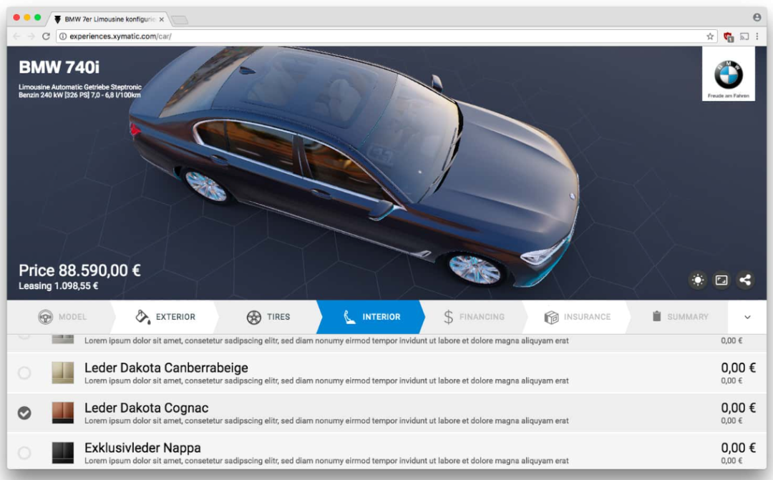Open fullscreen view icon
The image size is (773, 480).
point(721,280)
